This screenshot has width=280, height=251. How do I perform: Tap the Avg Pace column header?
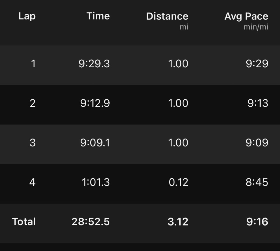click(246, 16)
